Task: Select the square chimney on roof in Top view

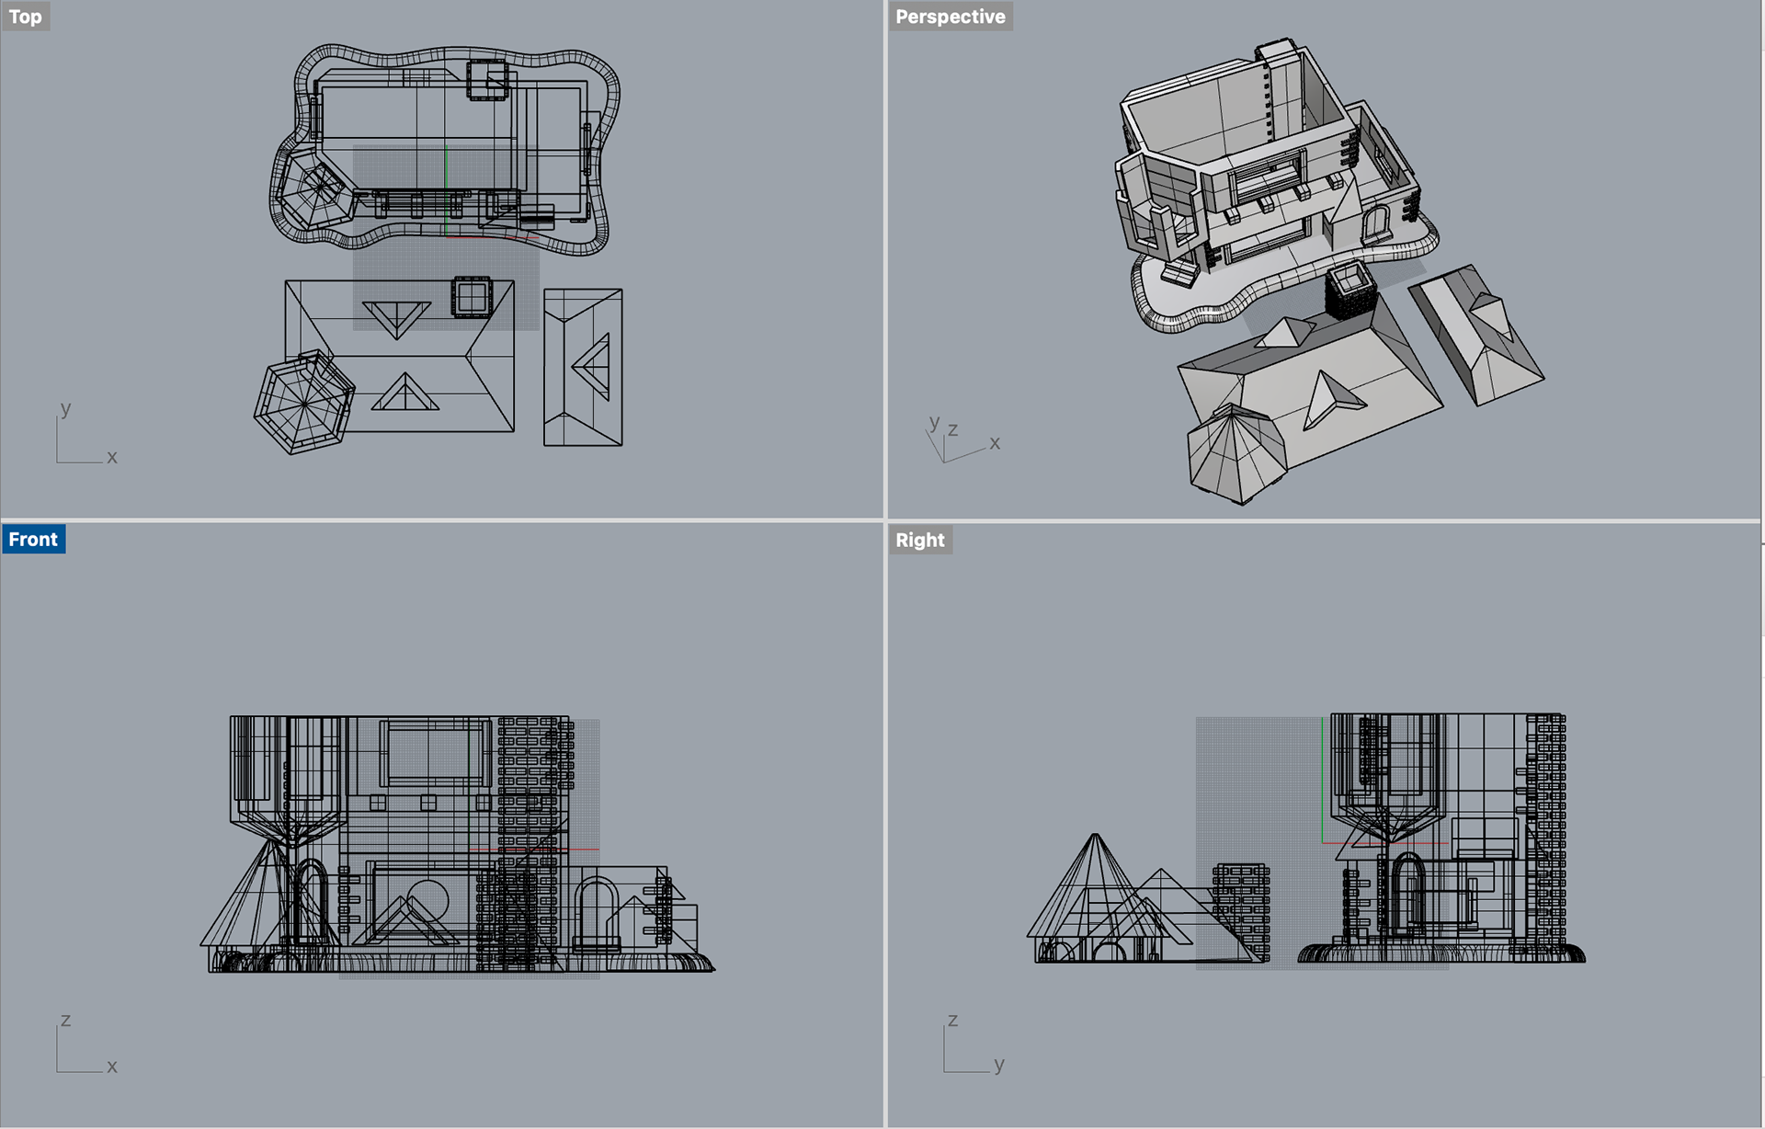Action: pyautogui.click(x=472, y=297)
